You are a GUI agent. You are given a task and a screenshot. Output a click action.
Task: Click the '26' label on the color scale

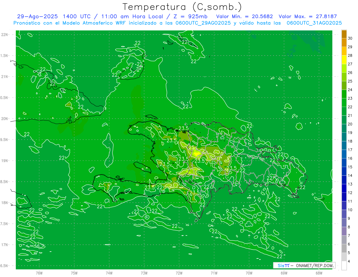tap(350, 73)
